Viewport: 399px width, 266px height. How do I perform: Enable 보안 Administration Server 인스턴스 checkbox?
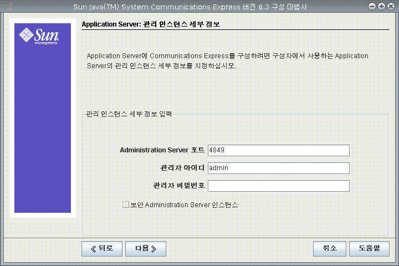tap(125, 204)
